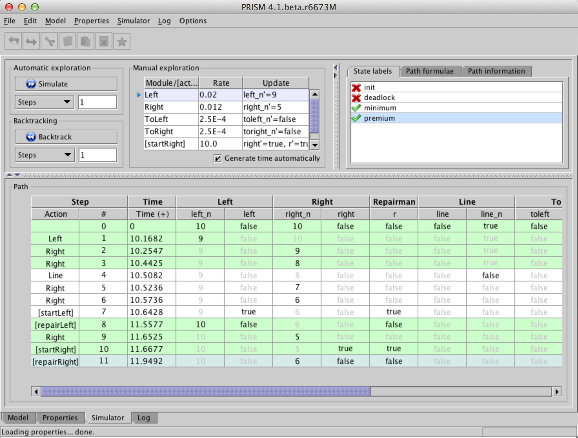Click the Undo arrow toolbar icon
The height and width of the screenshot is (438, 578).
pyautogui.click(x=14, y=41)
